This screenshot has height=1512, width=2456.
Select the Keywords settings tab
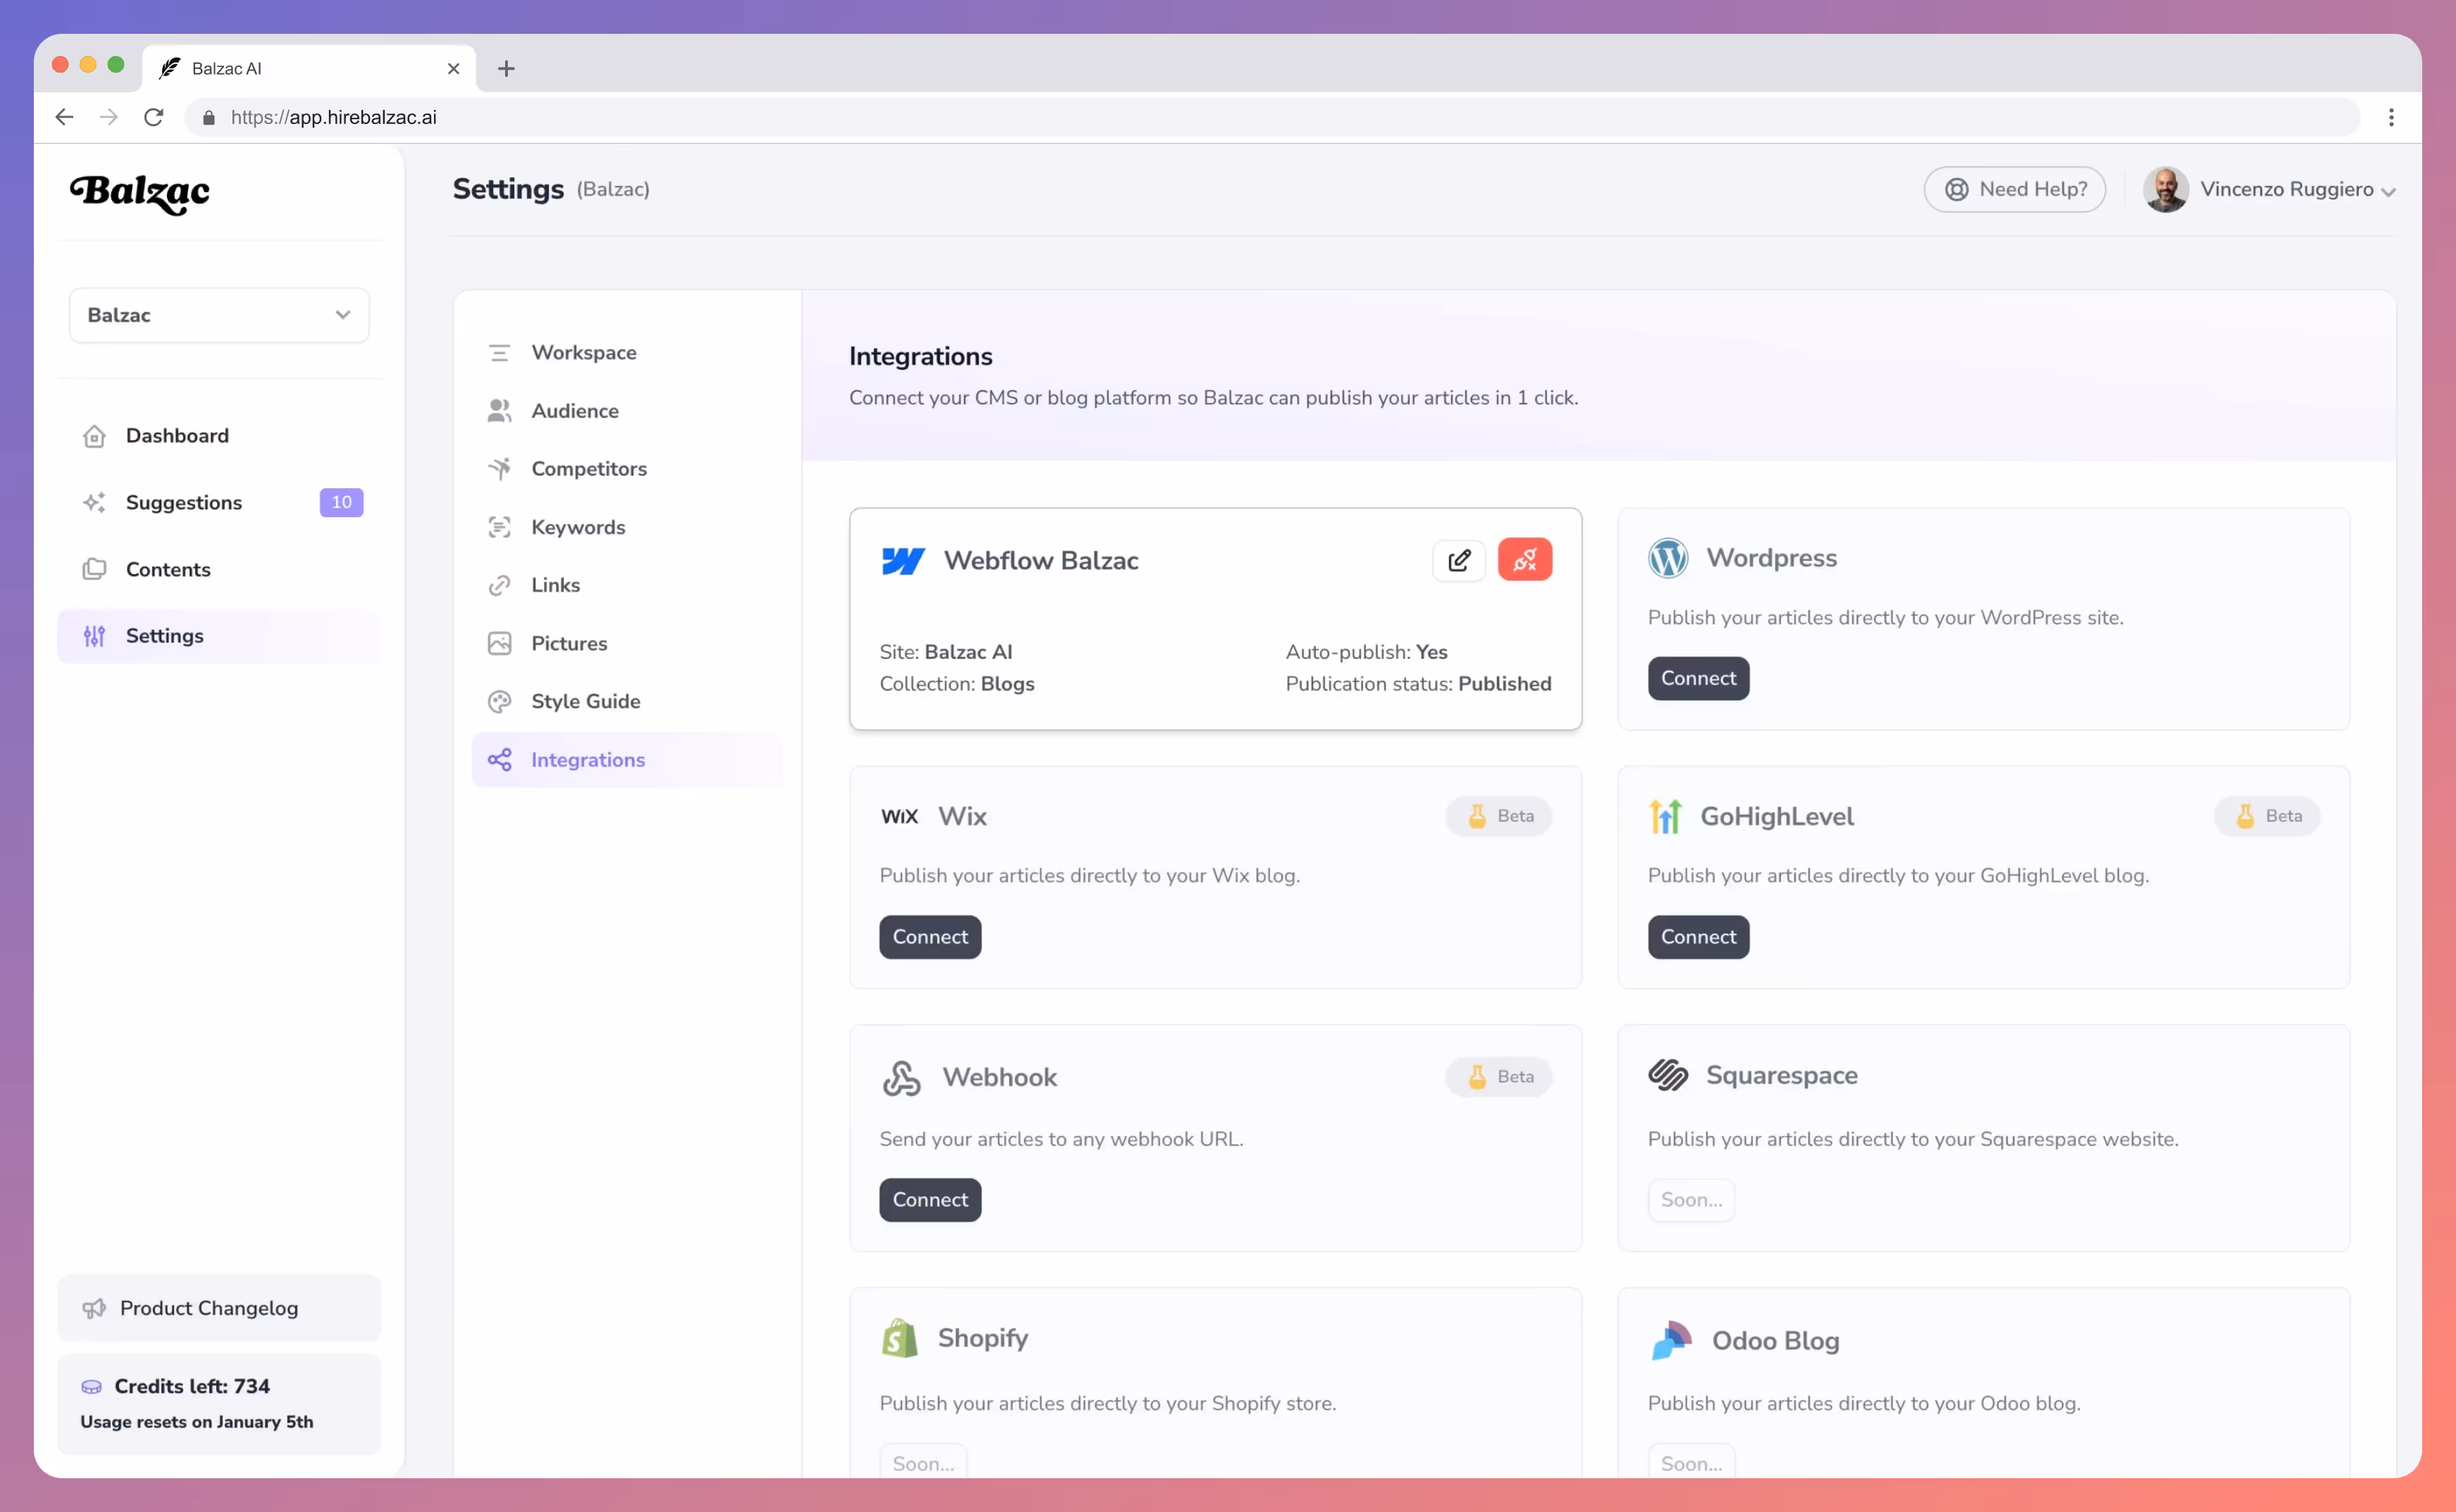pyautogui.click(x=578, y=527)
